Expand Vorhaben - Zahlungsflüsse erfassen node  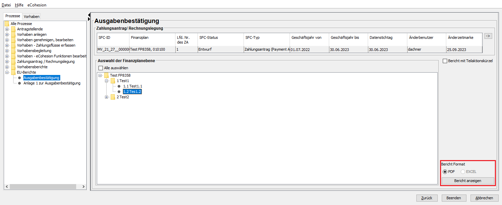tap(7, 45)
